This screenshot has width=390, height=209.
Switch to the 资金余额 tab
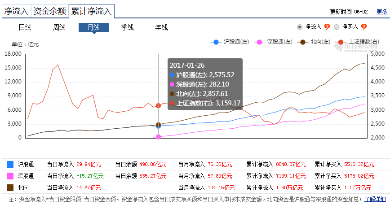pyautogui.click(x=50, y=11)
